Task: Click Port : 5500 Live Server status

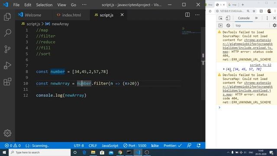Action: tap(135, 146)
